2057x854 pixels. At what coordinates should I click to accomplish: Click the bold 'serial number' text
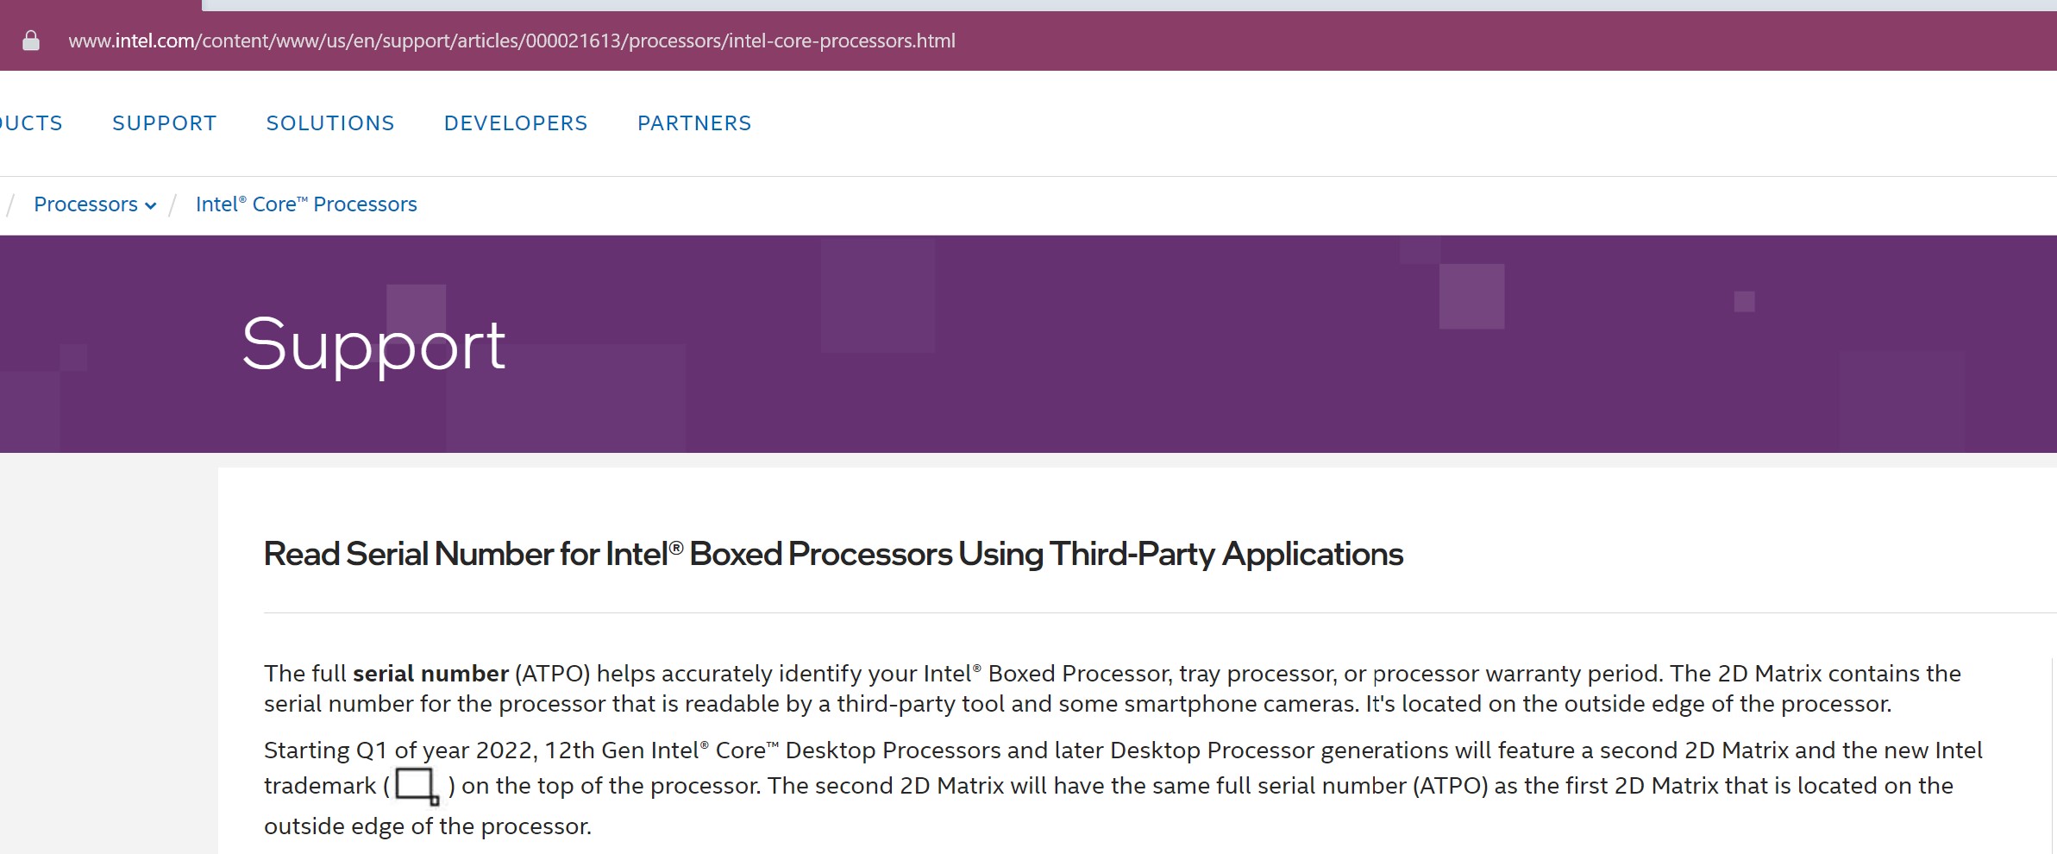point(430,674)
